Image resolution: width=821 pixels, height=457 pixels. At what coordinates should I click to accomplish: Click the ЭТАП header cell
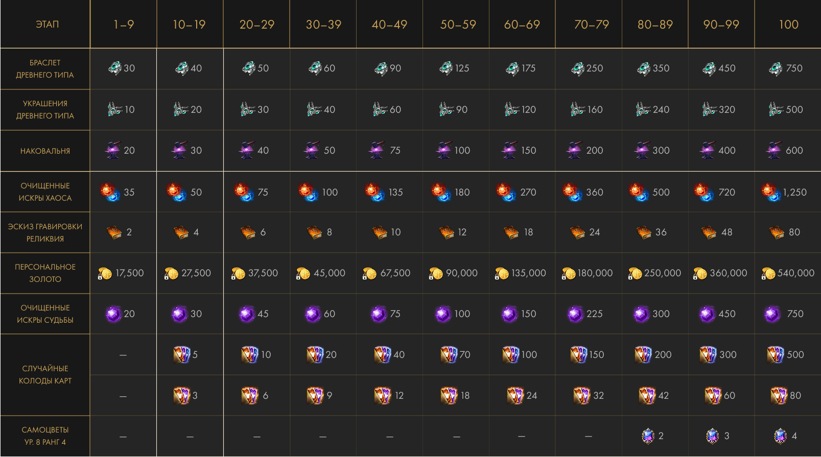click(47, 25)
